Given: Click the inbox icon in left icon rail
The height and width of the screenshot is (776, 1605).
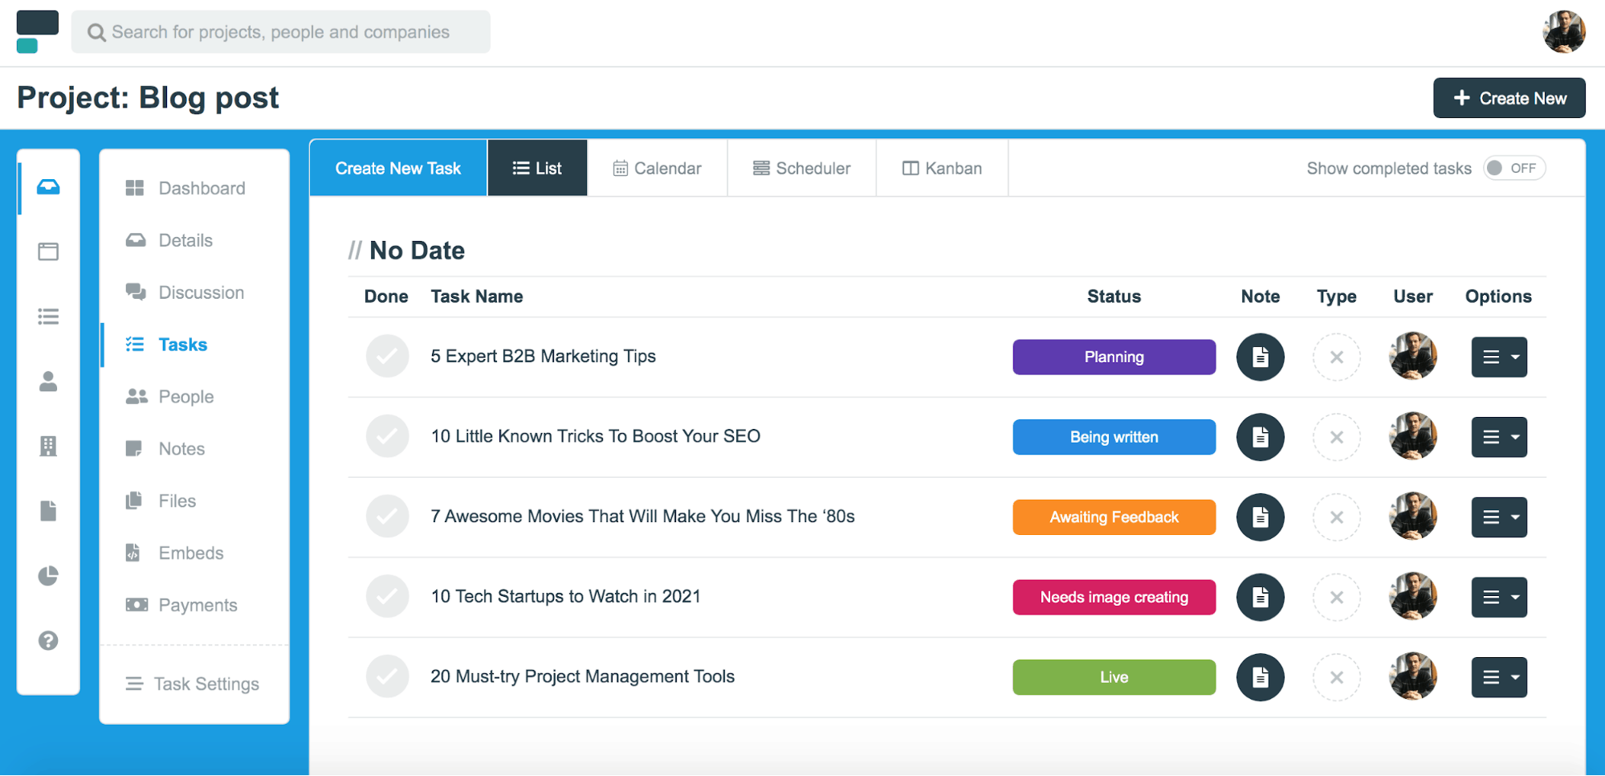Looking at the screenshot, I should 48,187.
